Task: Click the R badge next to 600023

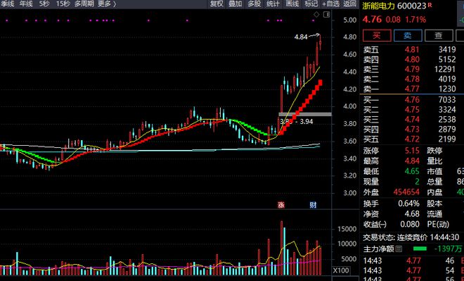Action: [x=430, y=5]
